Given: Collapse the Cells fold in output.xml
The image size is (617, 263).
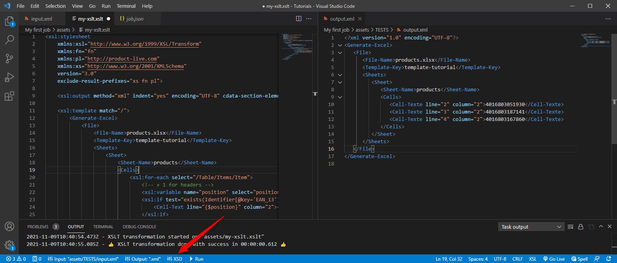Looking at the screenshot, I should coord(340,97).
